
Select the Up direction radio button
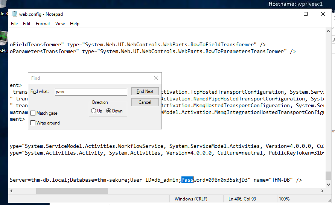point(94,111)
